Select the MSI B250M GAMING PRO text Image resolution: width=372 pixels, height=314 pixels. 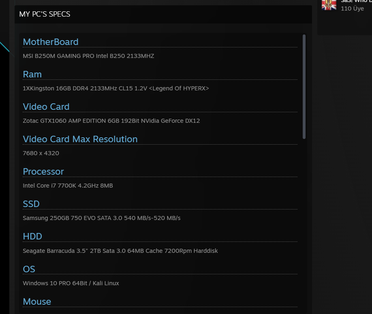tap(88, 56)
